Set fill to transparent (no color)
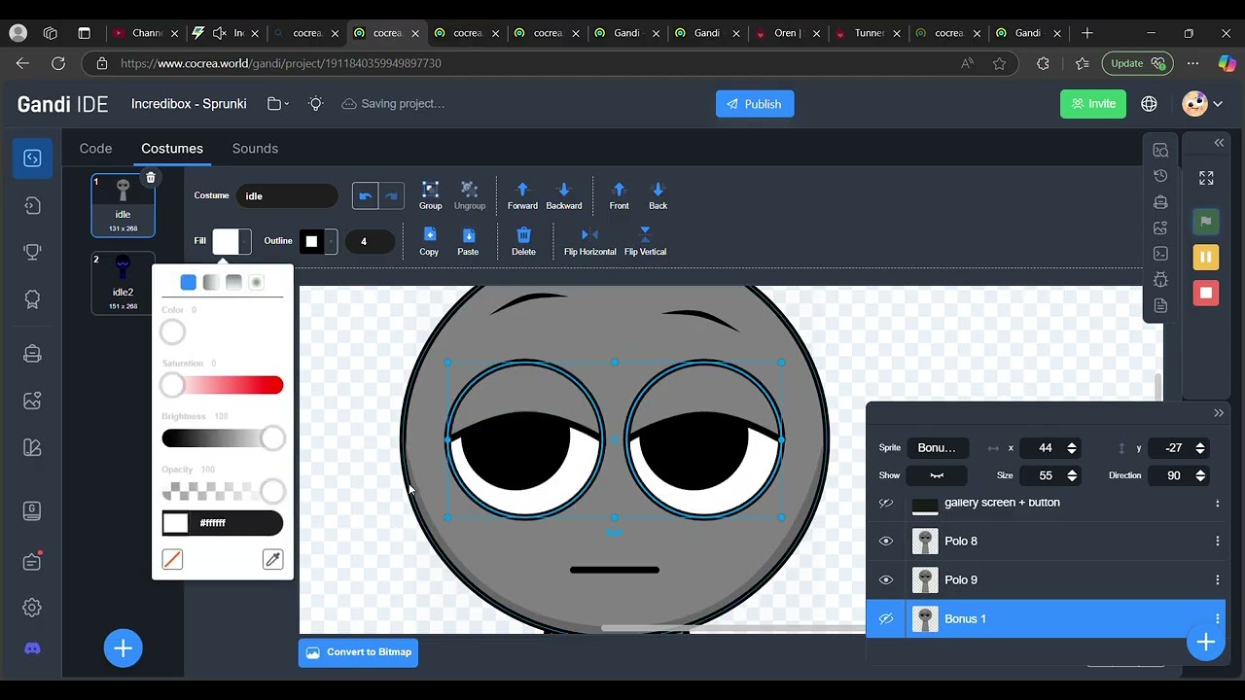Image resolution: width=1245 pixels, height=700 pixels. 172,559
